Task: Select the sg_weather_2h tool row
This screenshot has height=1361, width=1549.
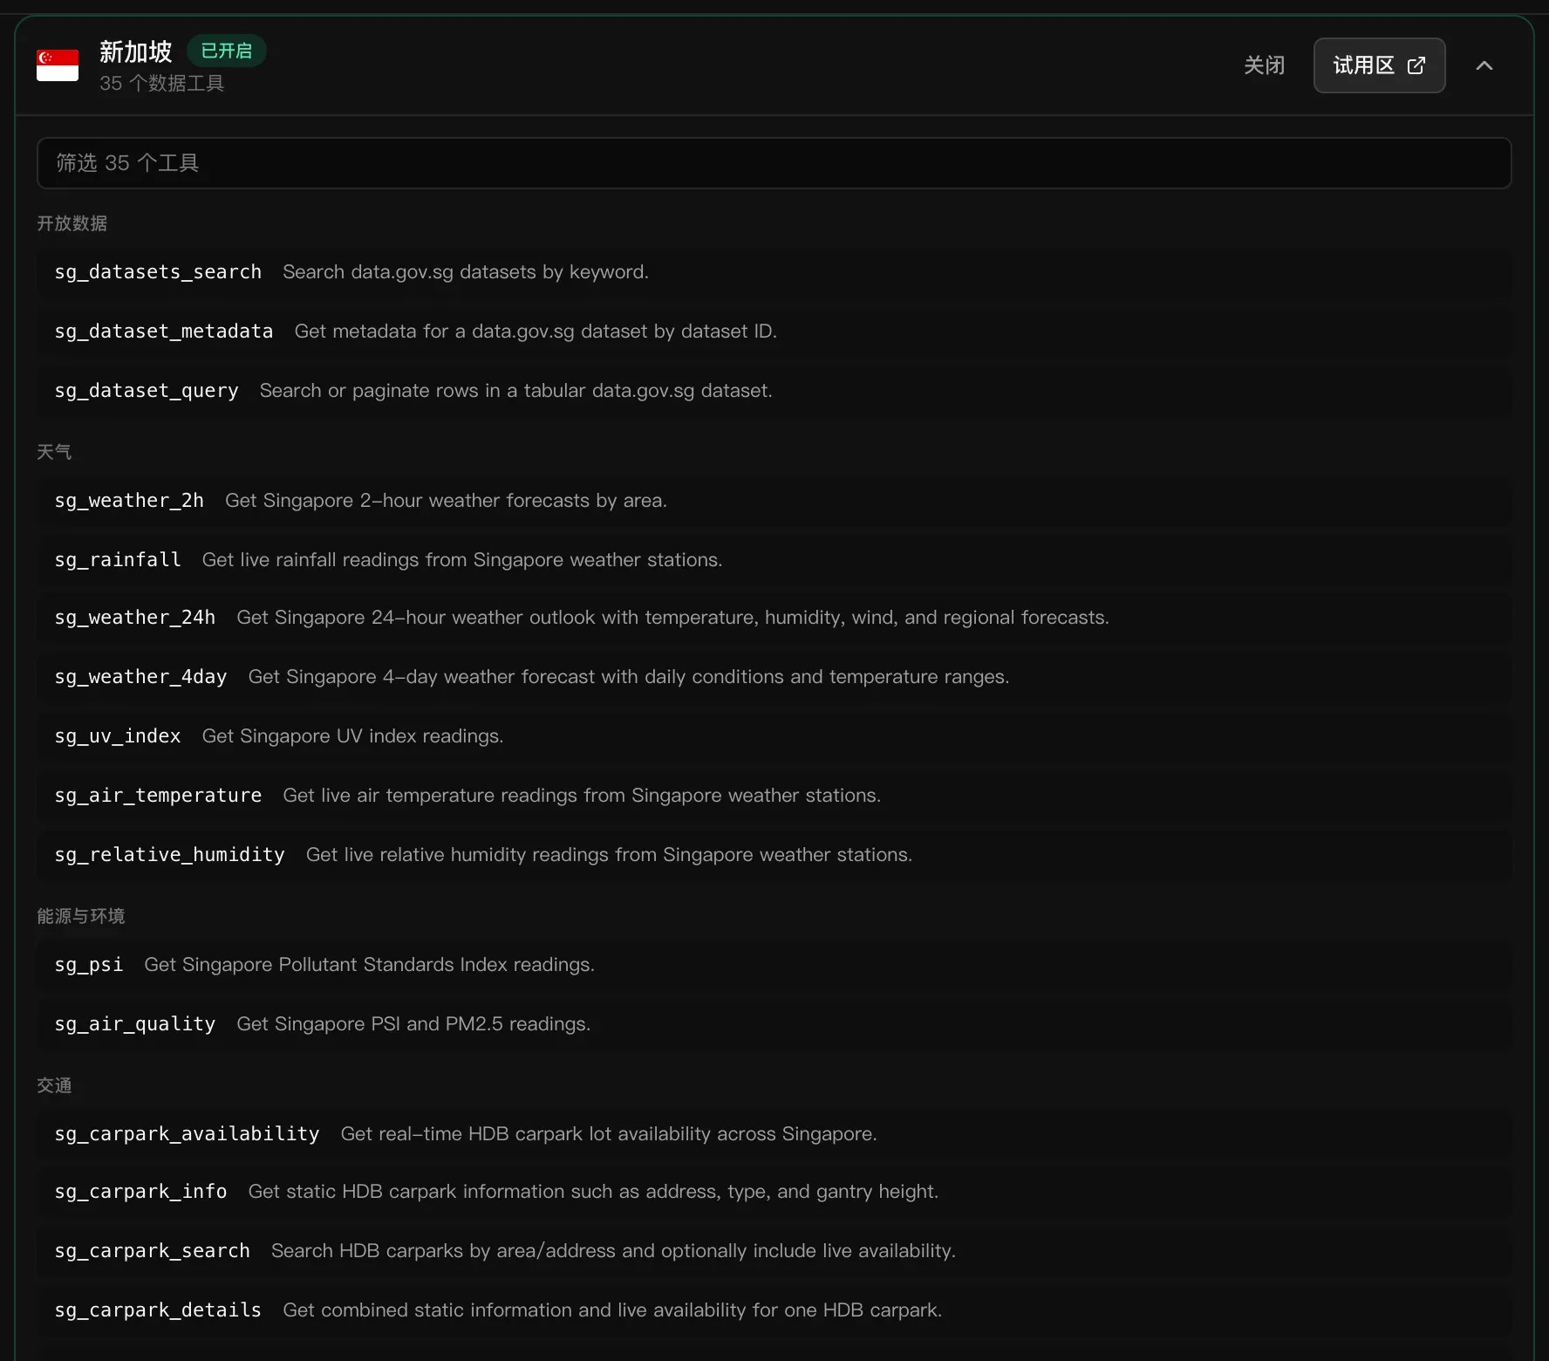Action: click(x=774, y=501)
